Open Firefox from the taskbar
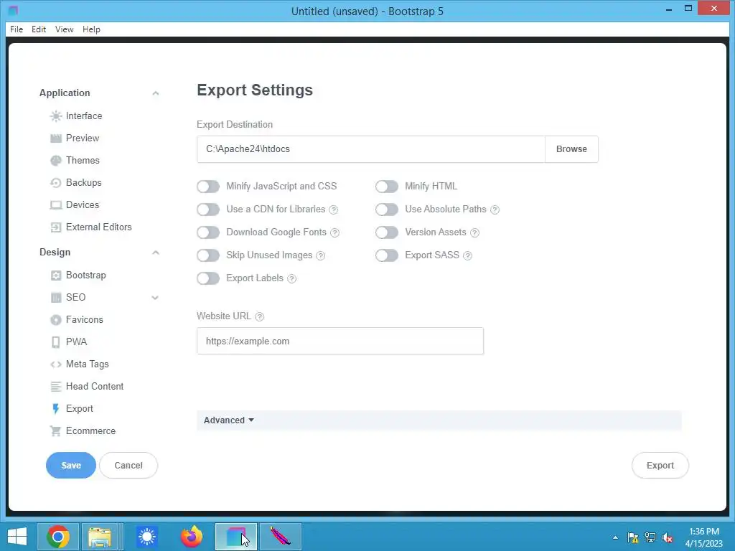Image resolution: width=735 pixels, height=551 pixels. 191,537
